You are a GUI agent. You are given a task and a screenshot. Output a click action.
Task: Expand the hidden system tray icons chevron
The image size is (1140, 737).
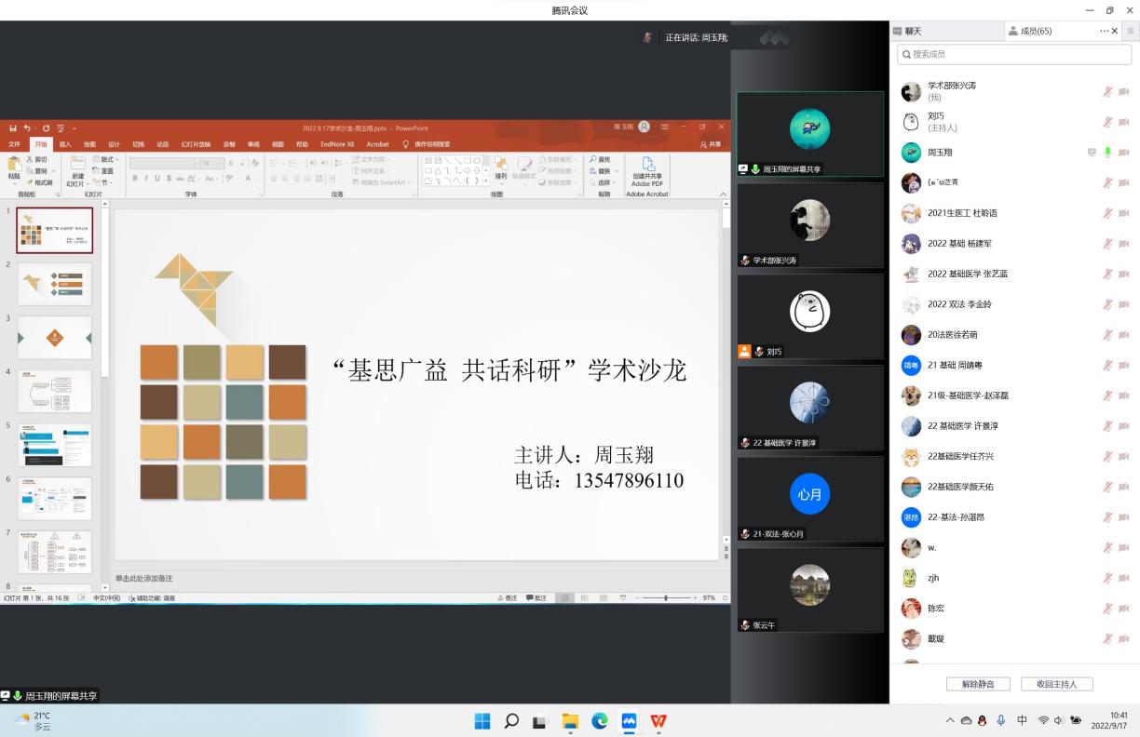pyautogui.click(x=950, y=721)
